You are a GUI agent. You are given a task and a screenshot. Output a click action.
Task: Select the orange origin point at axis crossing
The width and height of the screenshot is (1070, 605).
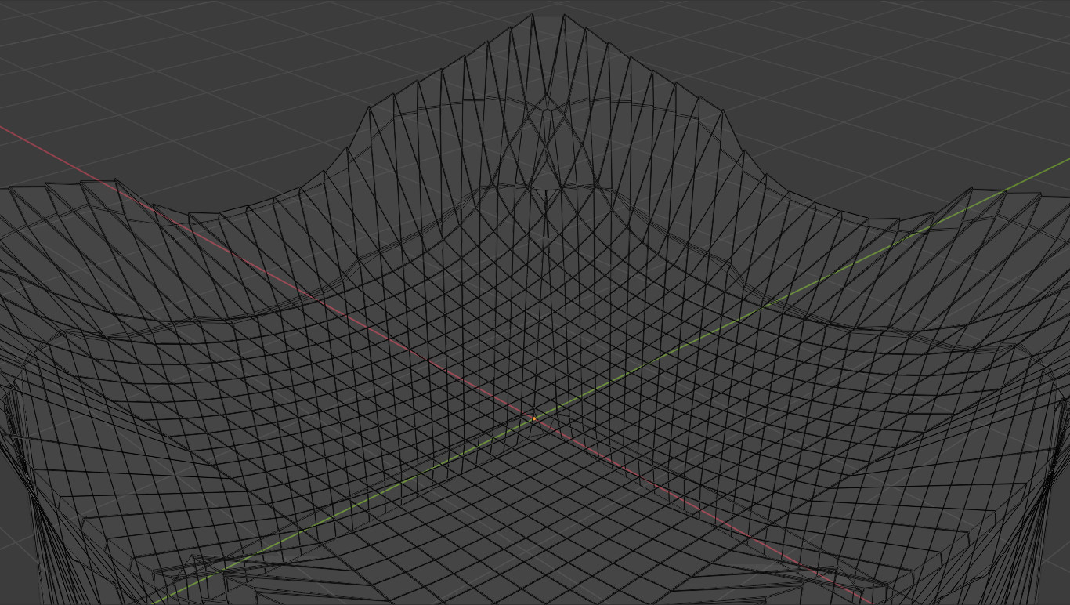pos(534,418)
